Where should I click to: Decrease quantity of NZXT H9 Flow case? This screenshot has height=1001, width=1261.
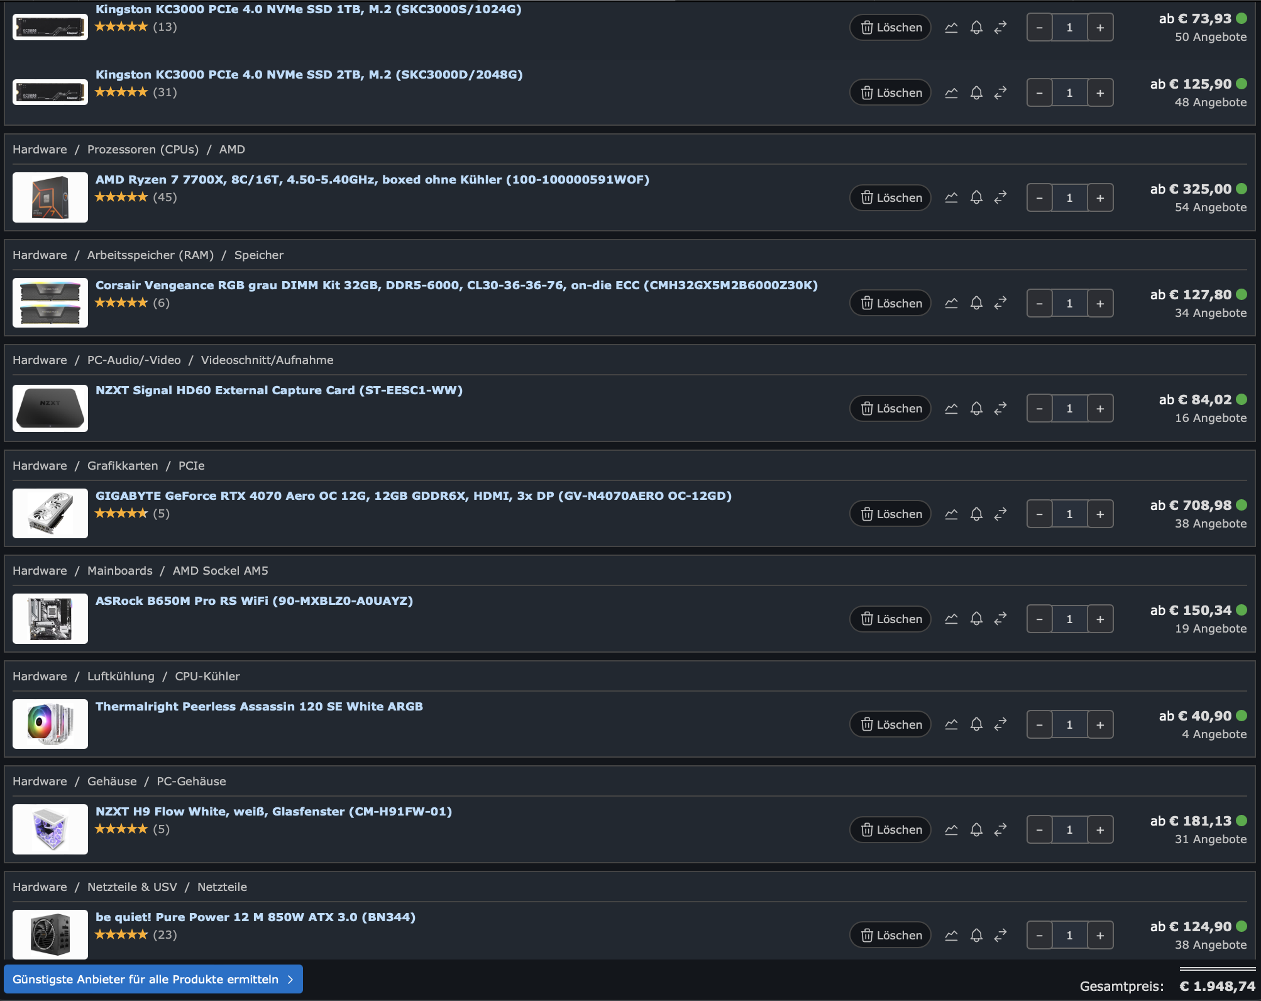(1040, 829)
